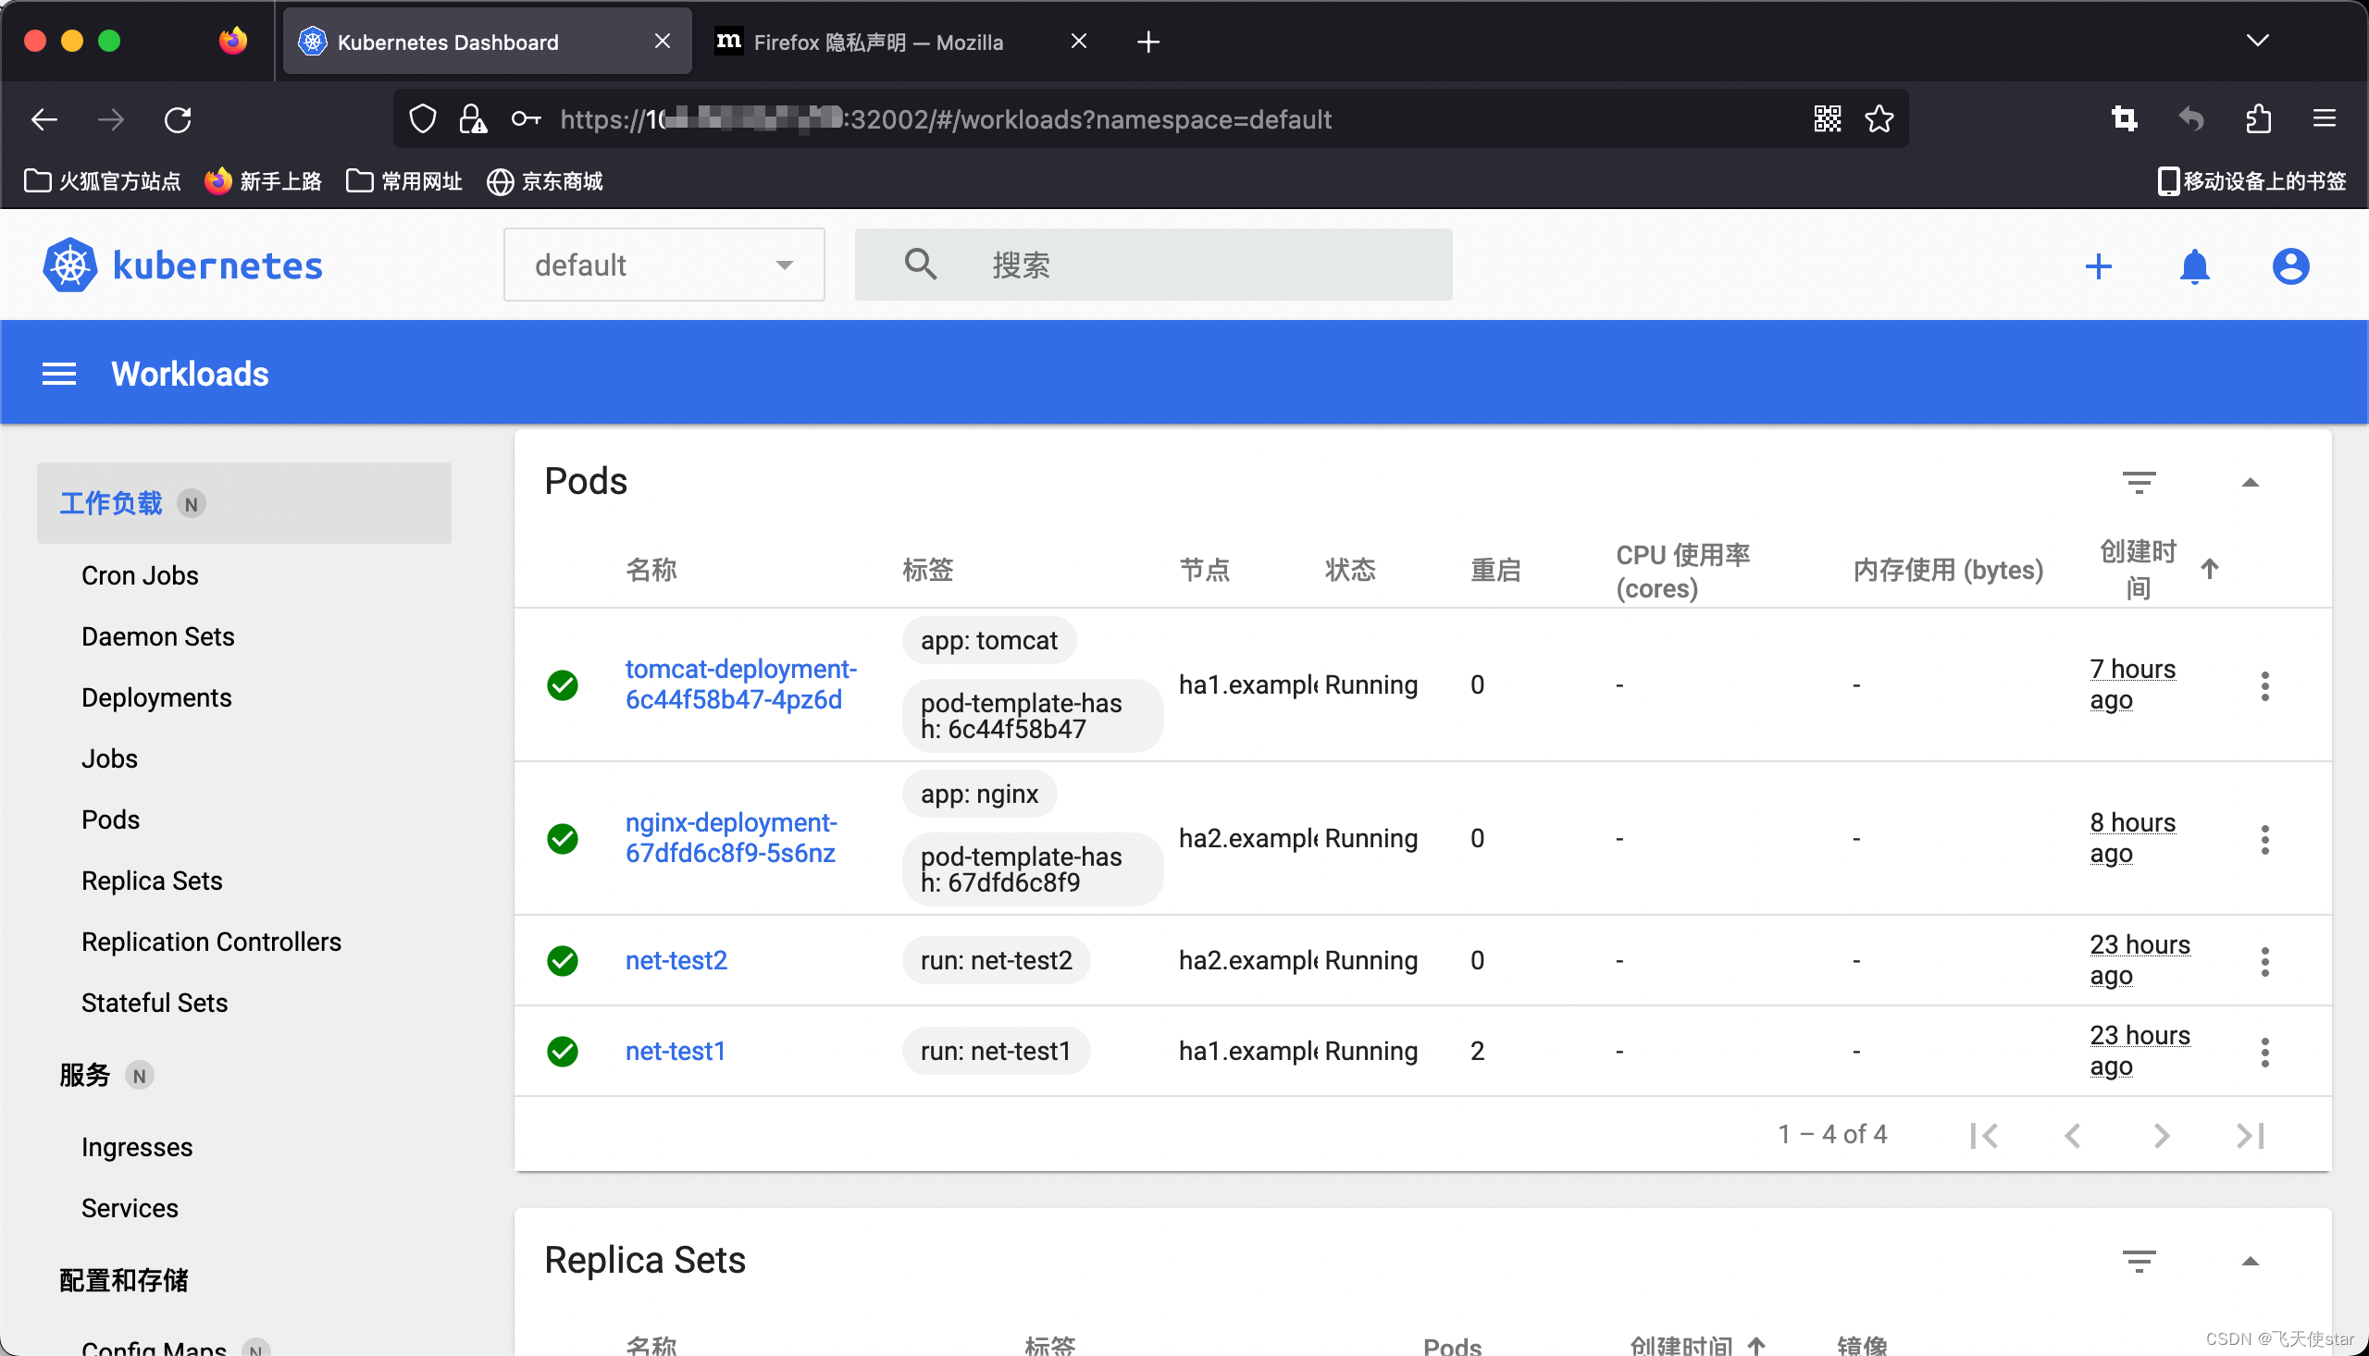This screenshot has height=1356, width=2369.
Task: Open the Replica Sets filter icon
Action: [2139, 1261]
